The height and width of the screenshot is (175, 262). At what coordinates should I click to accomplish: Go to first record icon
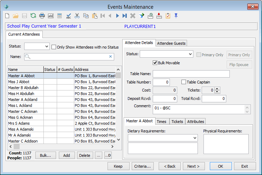[103, 16]
